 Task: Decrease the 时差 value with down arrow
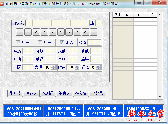(x=77, y=69)
